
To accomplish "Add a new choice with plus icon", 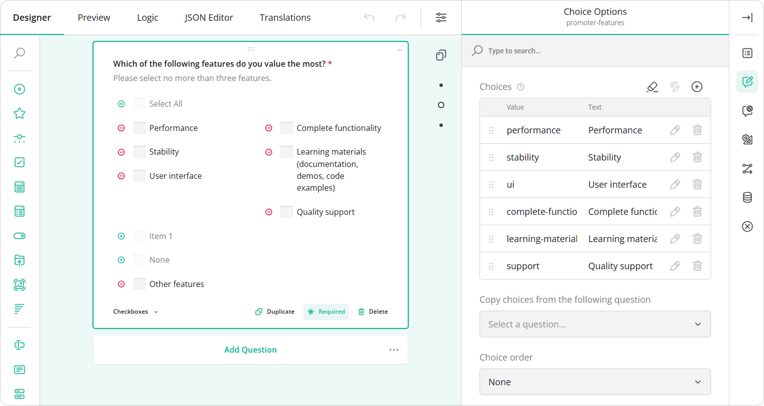I will (x=697, y=86).
